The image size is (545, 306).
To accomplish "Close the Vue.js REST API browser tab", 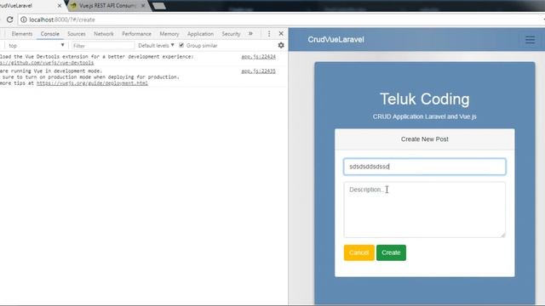I will click(x=143, y=6).
